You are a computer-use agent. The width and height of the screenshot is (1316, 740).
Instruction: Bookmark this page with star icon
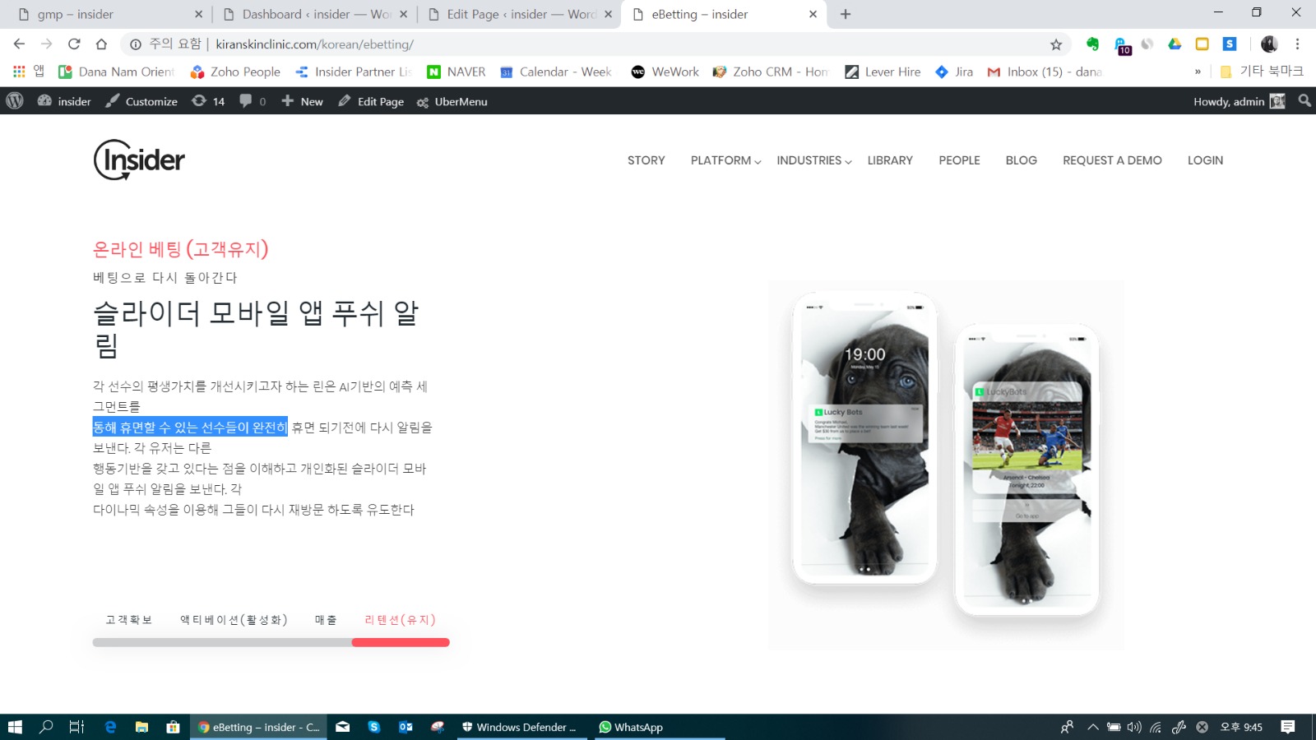(1056, 44)
